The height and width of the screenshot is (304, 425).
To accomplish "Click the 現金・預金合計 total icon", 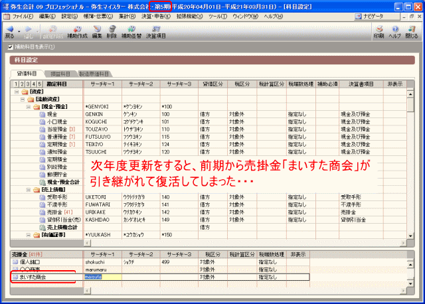I will [42, 182].
